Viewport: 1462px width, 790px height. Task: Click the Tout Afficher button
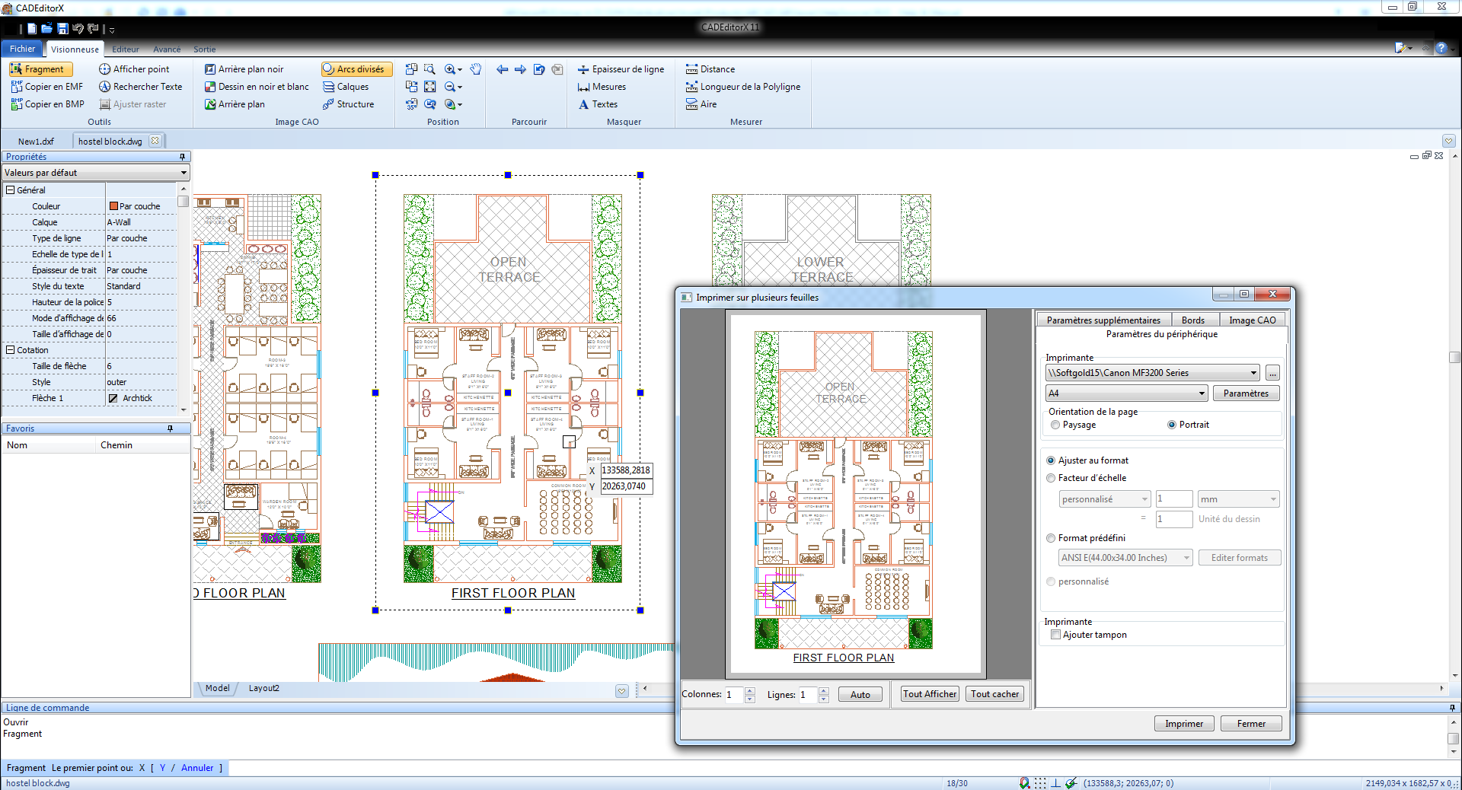[929, 694]
